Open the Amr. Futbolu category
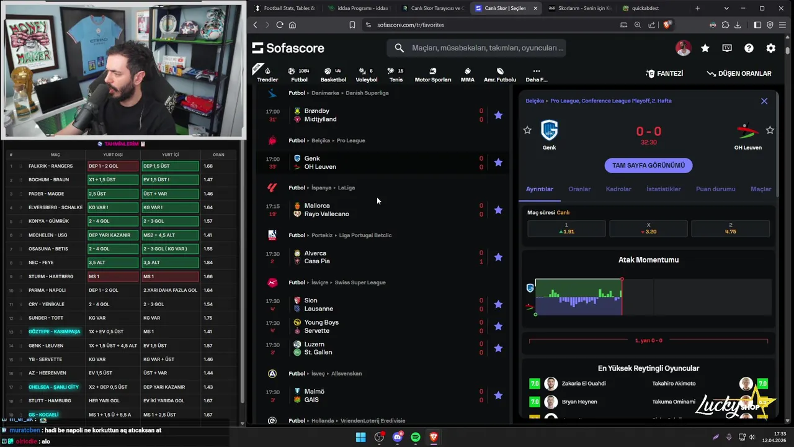This screenshot has width=794, height=447. click(x=500, y=74)
